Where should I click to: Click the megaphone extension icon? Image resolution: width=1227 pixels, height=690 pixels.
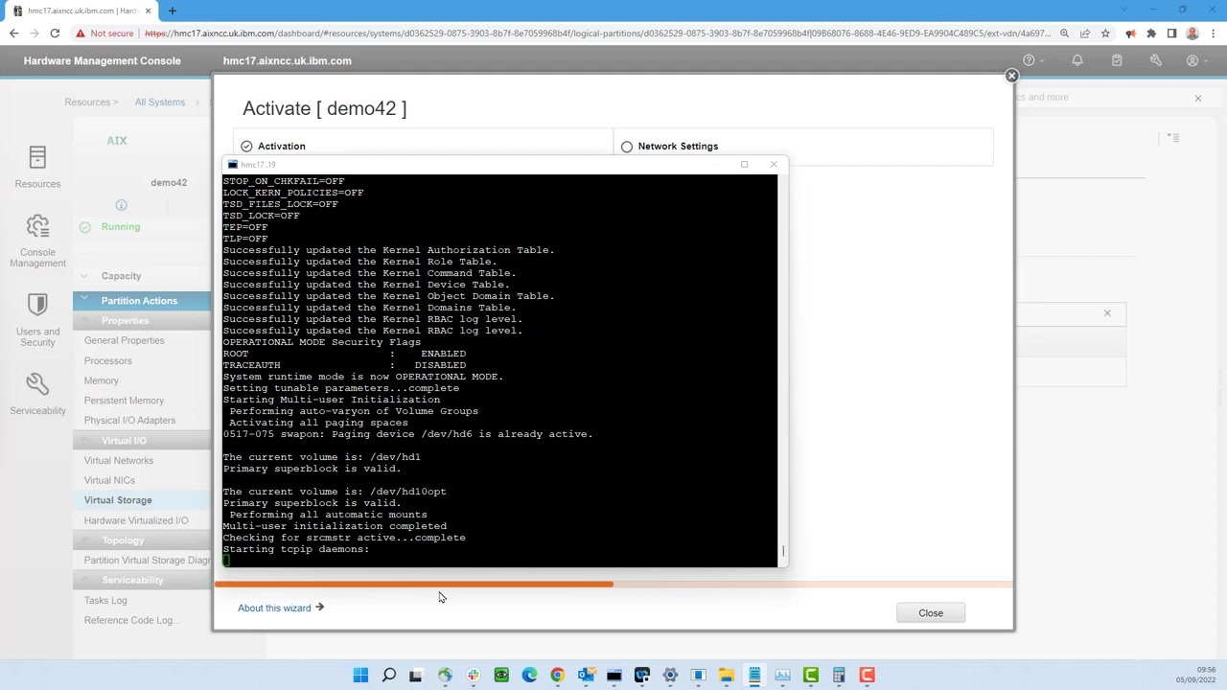1131,34
